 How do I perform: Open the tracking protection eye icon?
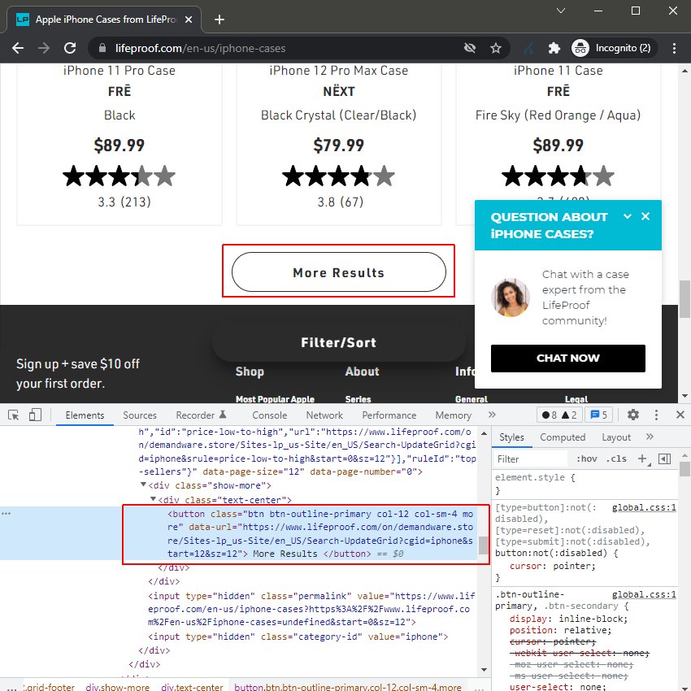(x=470, y=48)
